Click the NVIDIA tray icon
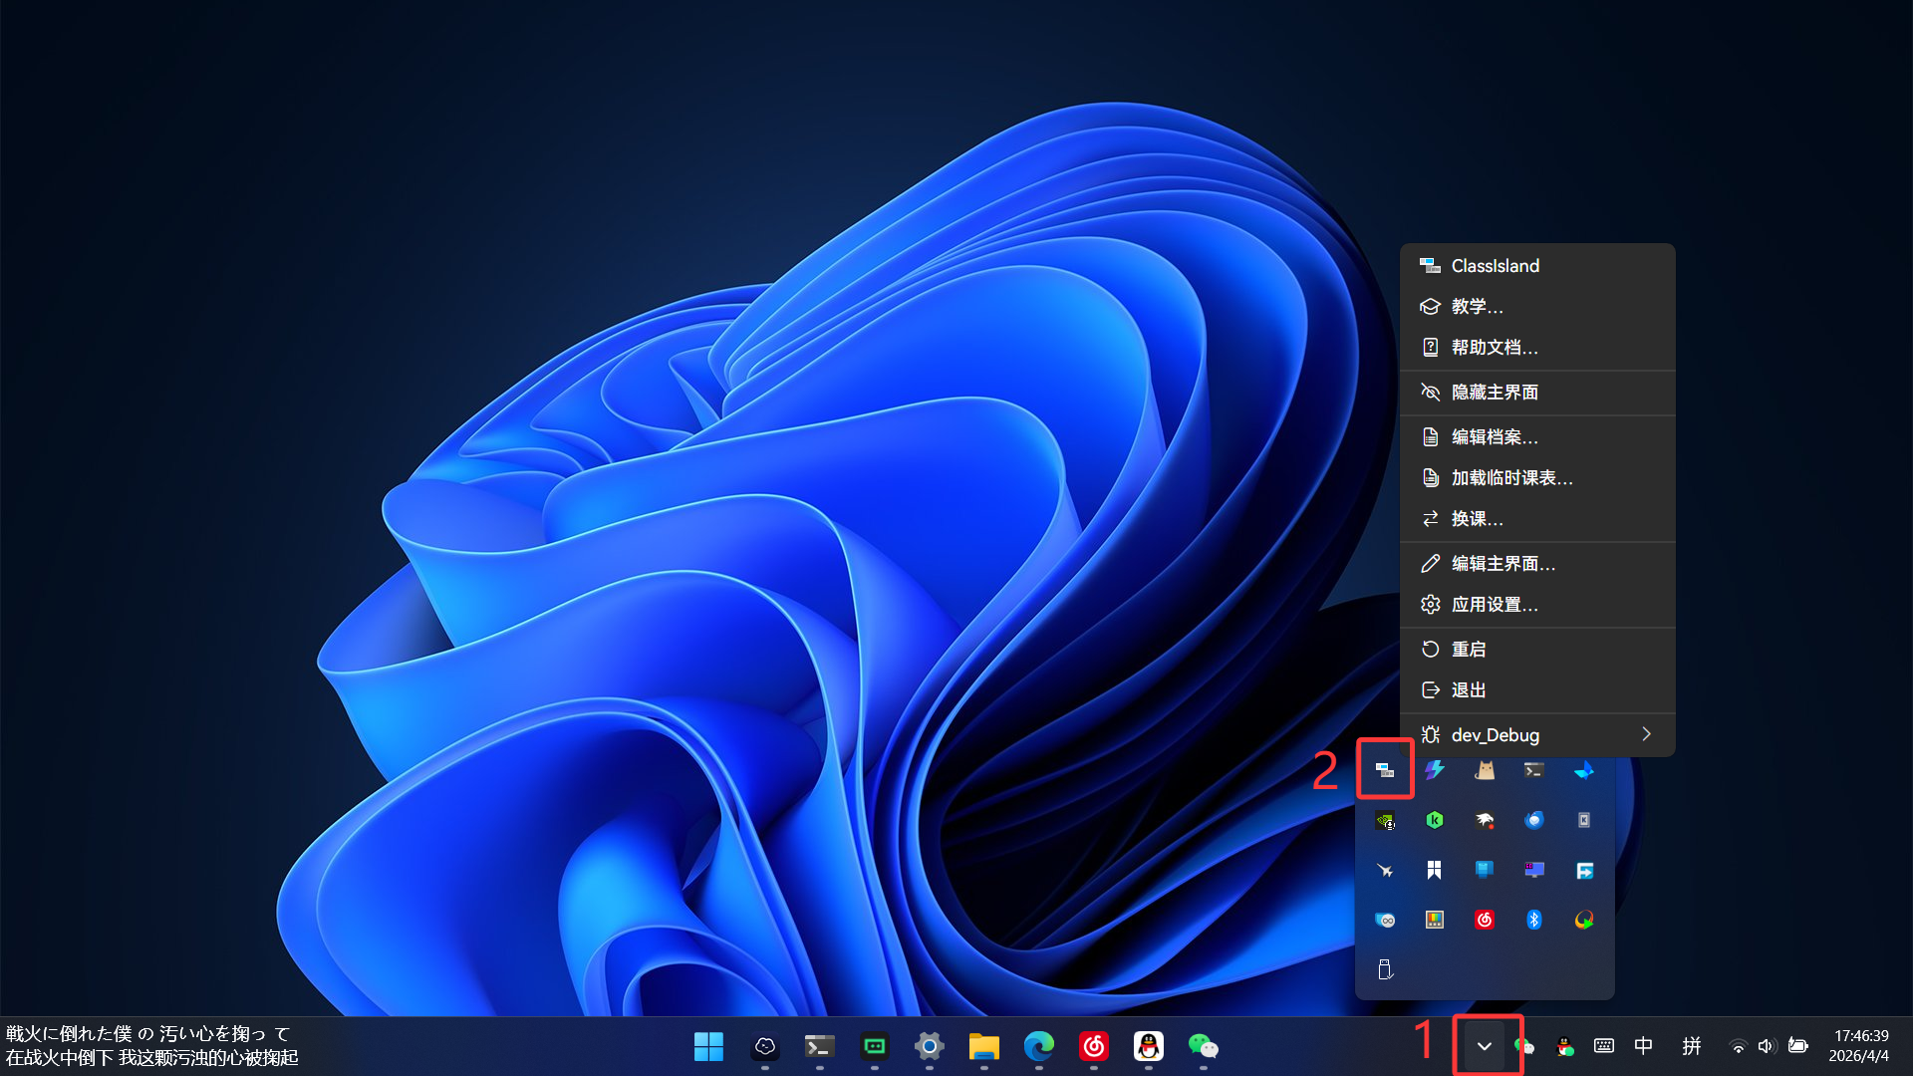This screenshot has width=1913, height=1076. point(1385,821)
